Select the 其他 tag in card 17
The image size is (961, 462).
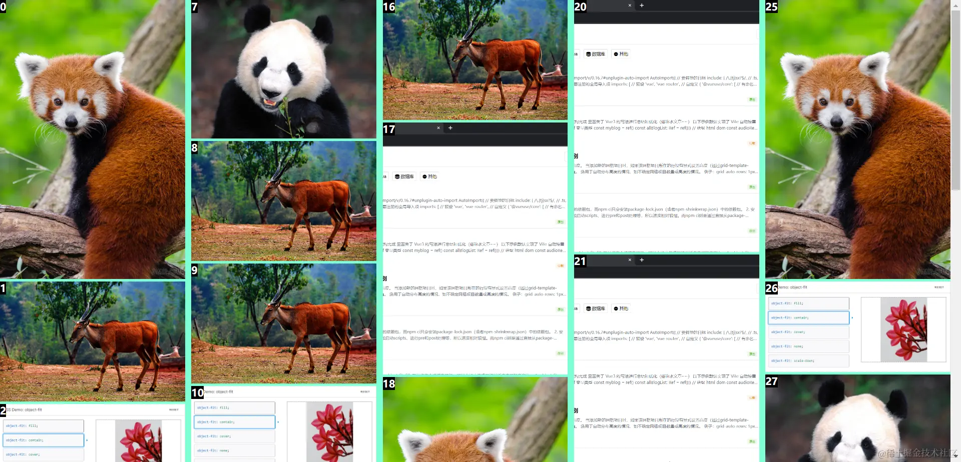pos(430,176)
